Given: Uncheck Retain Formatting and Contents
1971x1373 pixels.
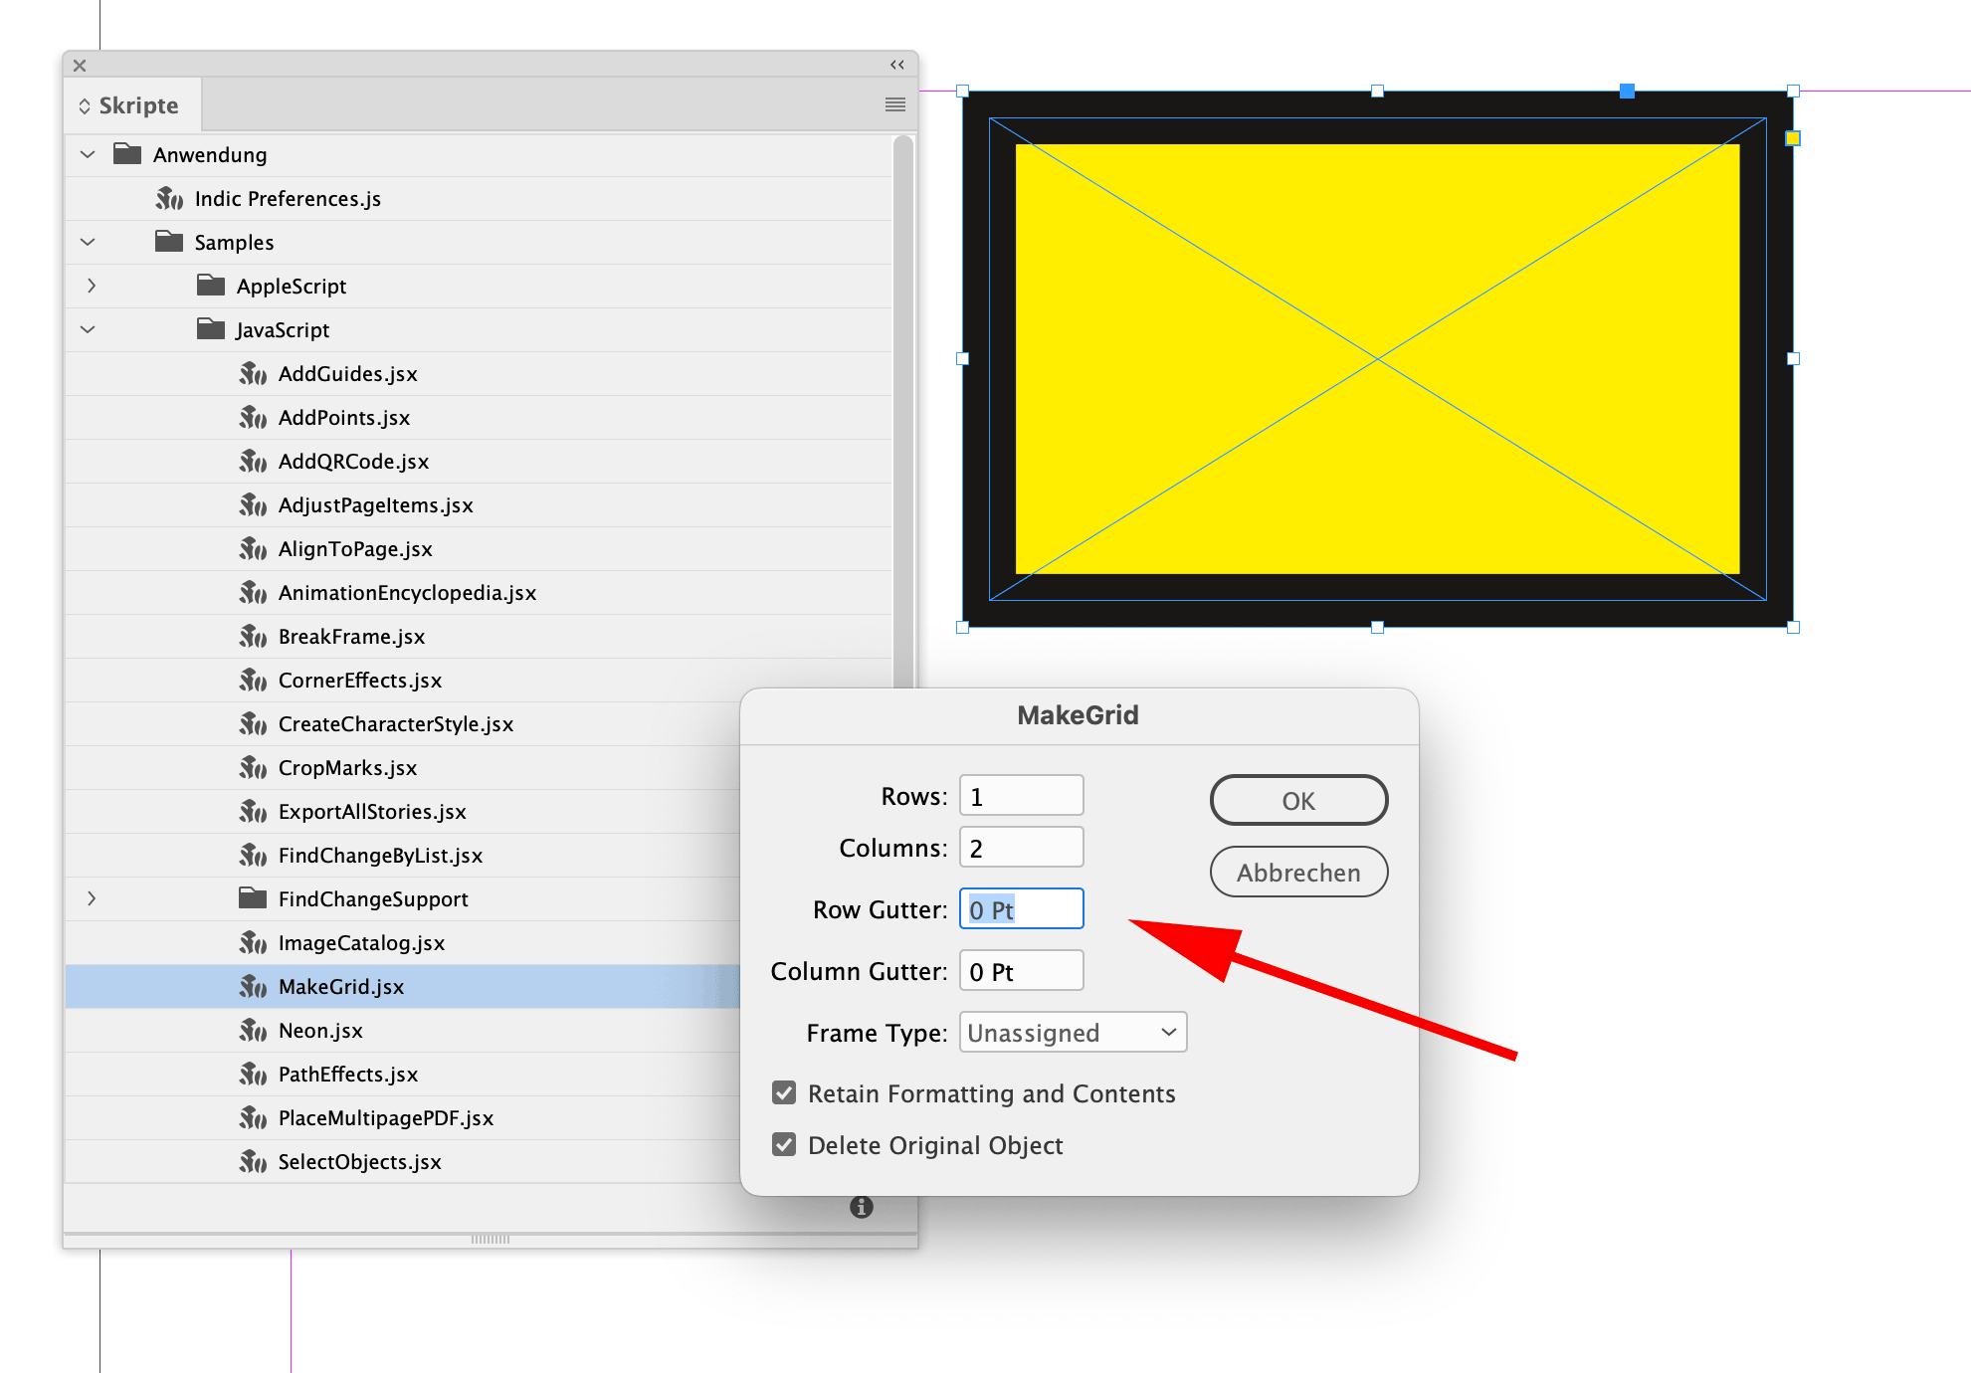Looking at the screenshot, I should click(x=784, y=1093).
